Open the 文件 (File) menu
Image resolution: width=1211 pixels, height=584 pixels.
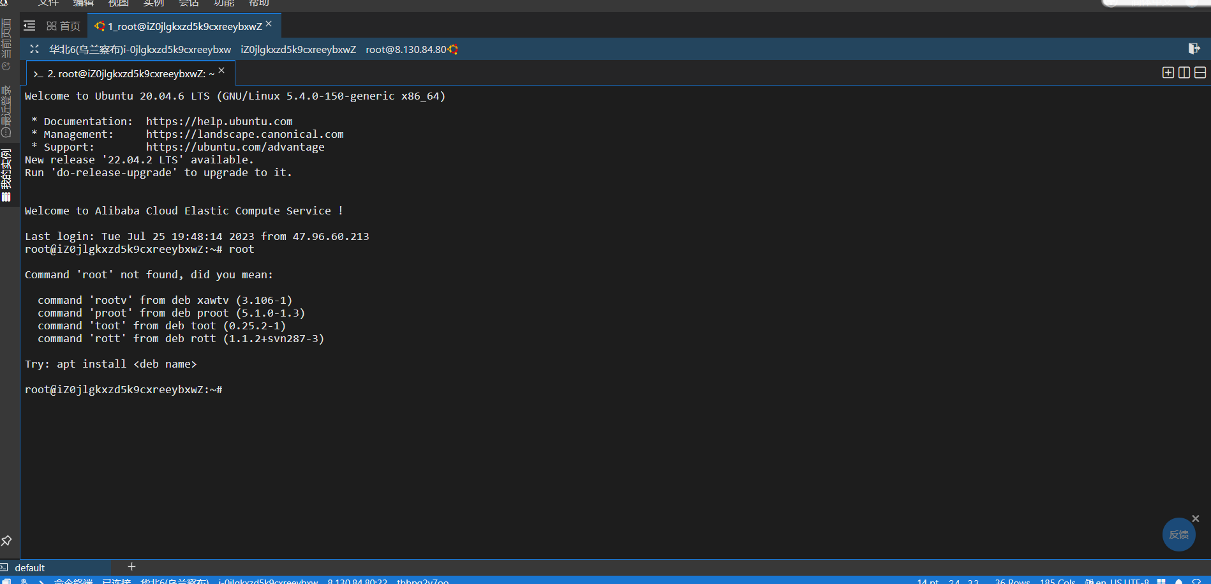[48, 3]
